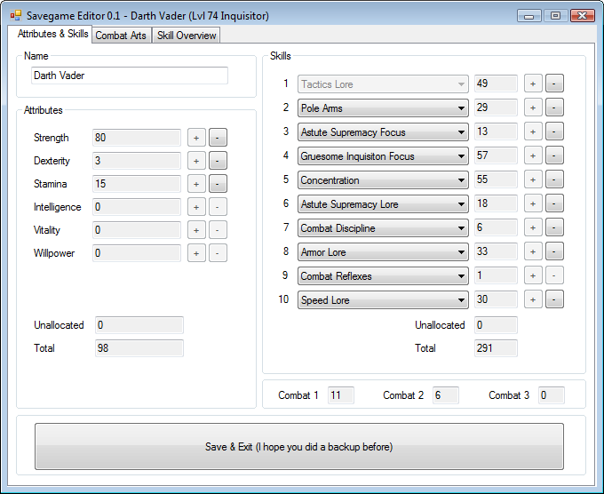The width and height of the screenshot is (604, 494).
Task: Decrease Stamina using the minus button
Action: [x=218, y=184]
